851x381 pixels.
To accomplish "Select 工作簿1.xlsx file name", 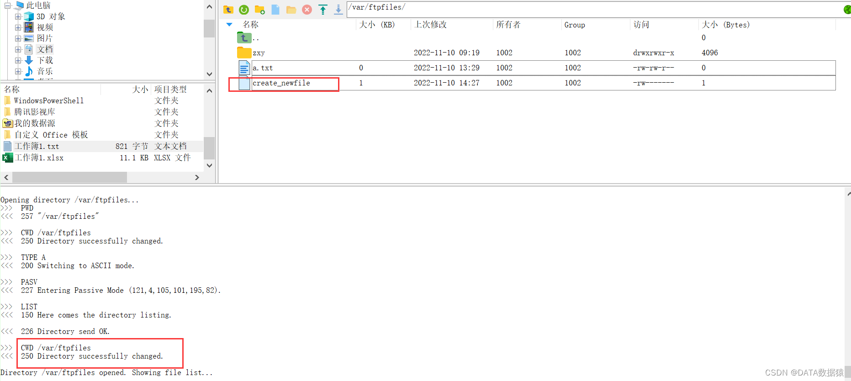I will (x=39, y=158).
